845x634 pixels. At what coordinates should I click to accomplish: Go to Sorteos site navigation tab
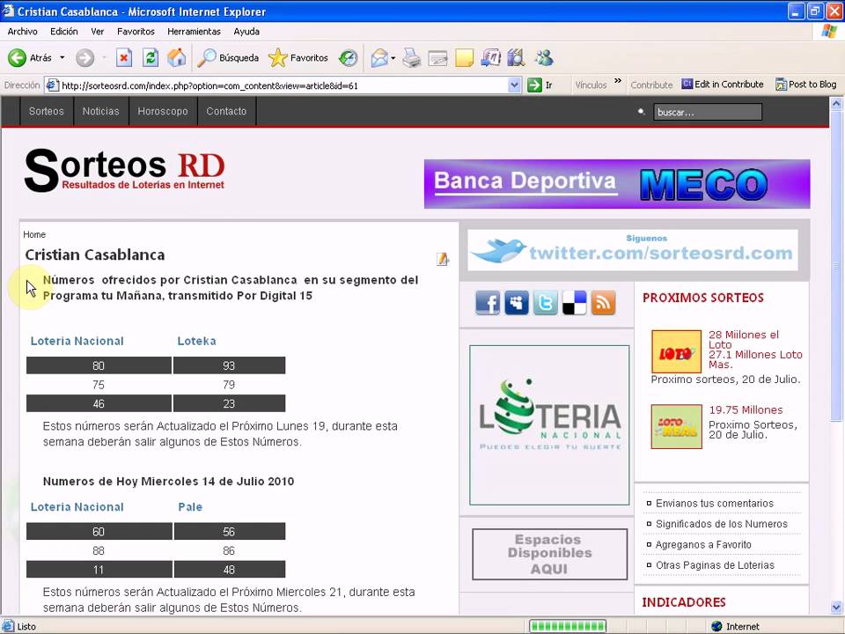point(47,111)
